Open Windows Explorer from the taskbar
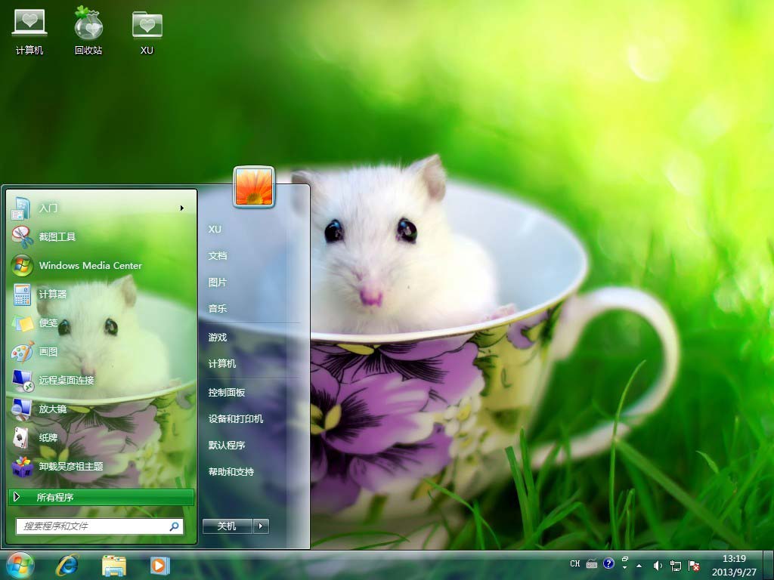The width and height of the screenshot is (774, 580). 114,565
